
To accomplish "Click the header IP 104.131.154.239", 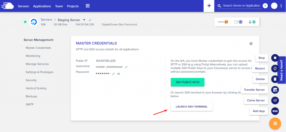I will pos(85,24).
